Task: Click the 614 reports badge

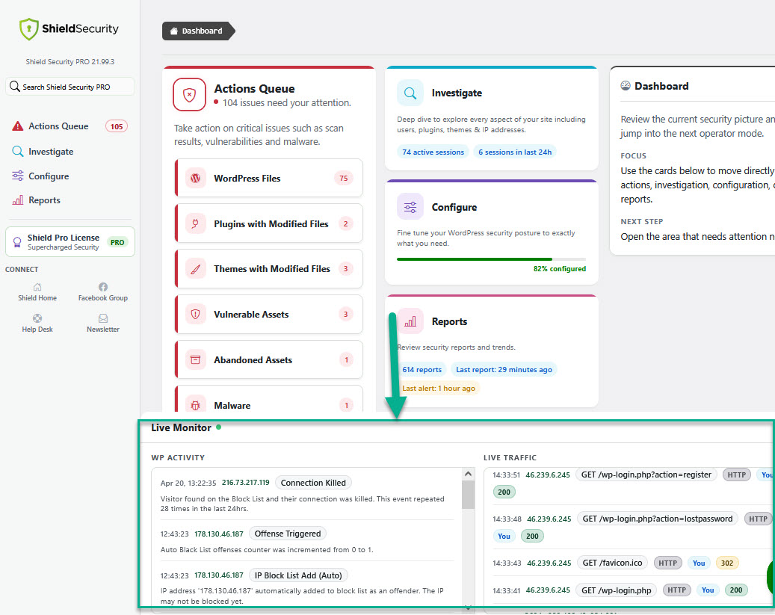Action: pos(422,369)
